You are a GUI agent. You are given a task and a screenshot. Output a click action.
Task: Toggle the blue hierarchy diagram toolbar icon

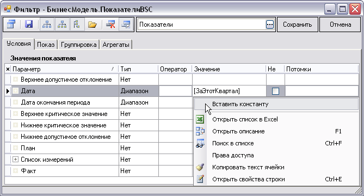tap(47, 24)
